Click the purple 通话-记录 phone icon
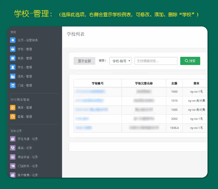The image size is (218, 189). click(13, 148)
